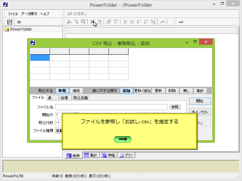Click the right arrow toolbar icon beside A/B
242x181 pixels.
click(162, 22)
